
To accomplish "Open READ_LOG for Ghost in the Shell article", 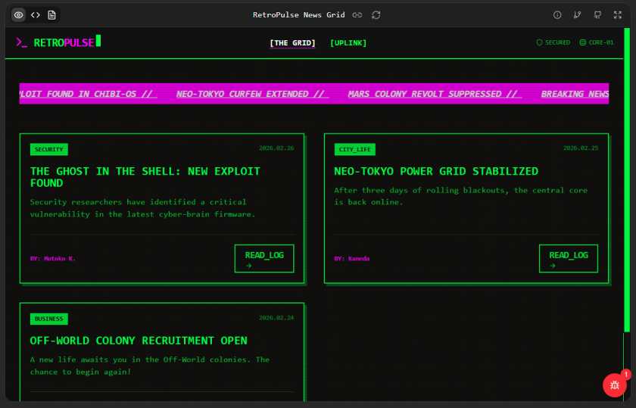I will point(264,258).
